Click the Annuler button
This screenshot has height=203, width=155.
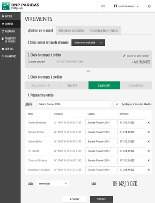point(75,199)
